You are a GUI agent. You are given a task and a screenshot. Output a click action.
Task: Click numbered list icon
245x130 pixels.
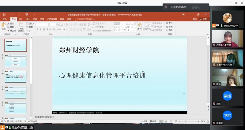point(76,24)
